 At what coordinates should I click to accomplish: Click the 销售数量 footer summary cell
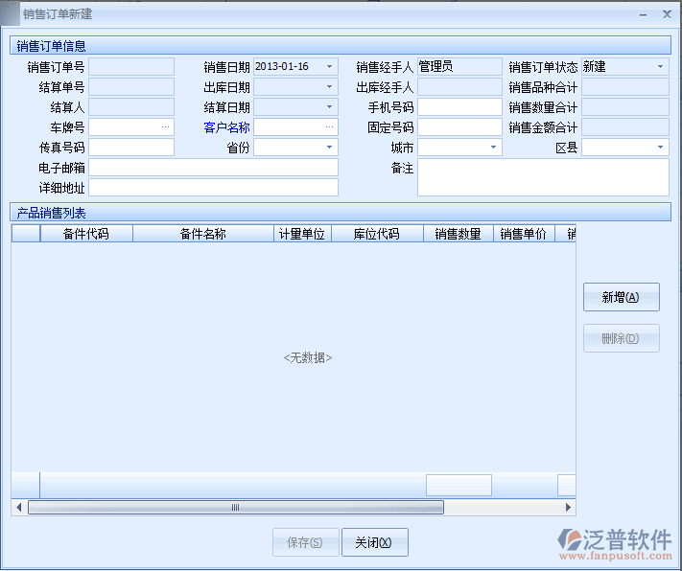[459, 485]
